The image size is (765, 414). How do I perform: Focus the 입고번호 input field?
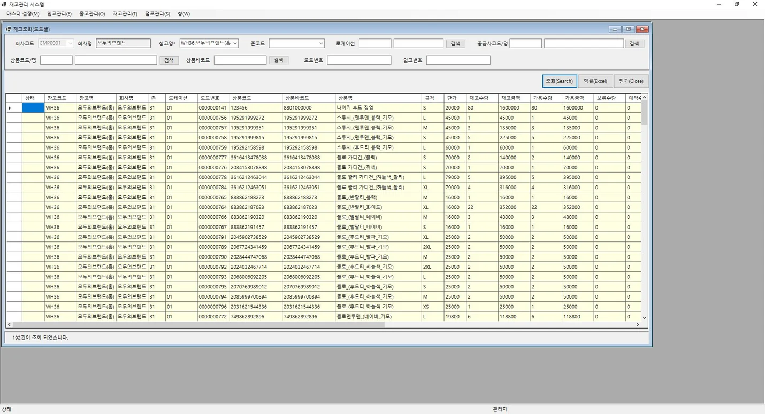pyautogui.click(x=458, y=60)
